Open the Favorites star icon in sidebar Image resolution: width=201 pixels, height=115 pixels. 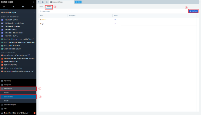[14, 7]
